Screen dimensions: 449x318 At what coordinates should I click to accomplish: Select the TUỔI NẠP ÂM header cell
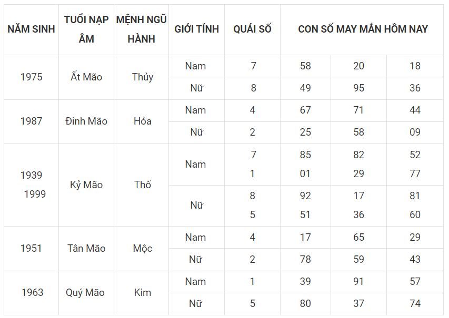pyautogui.click(x=86, y=29)
